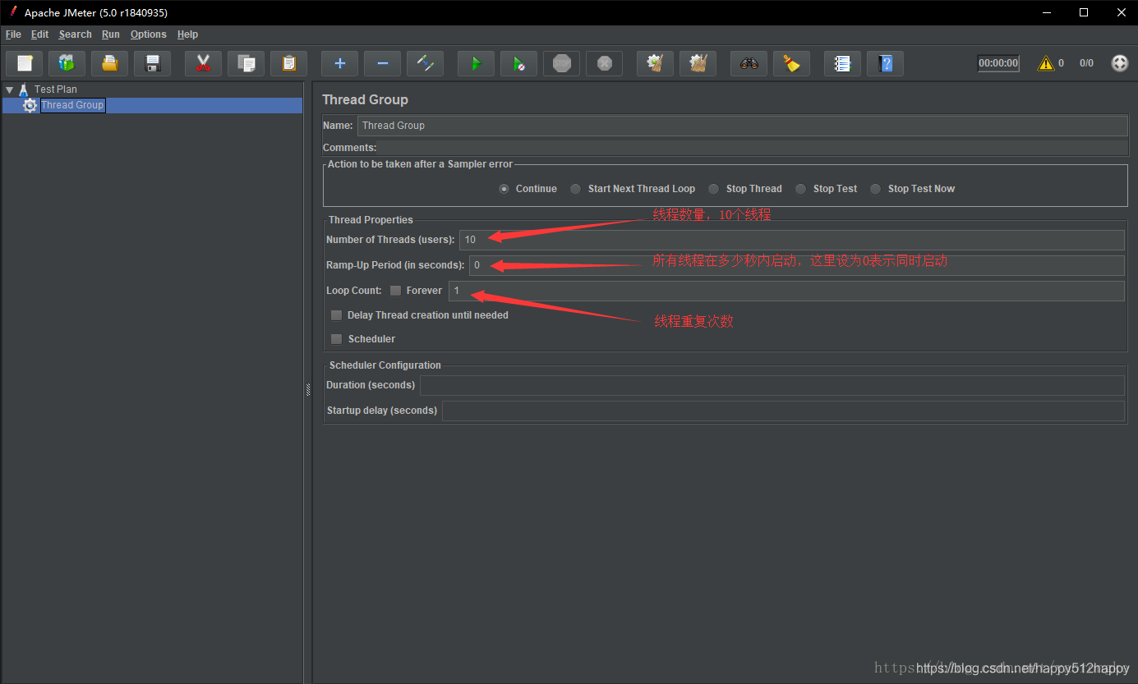Collapse the Test Plan tree node
This screenshot has height=684, width=1138.
(x=9, y=90)
